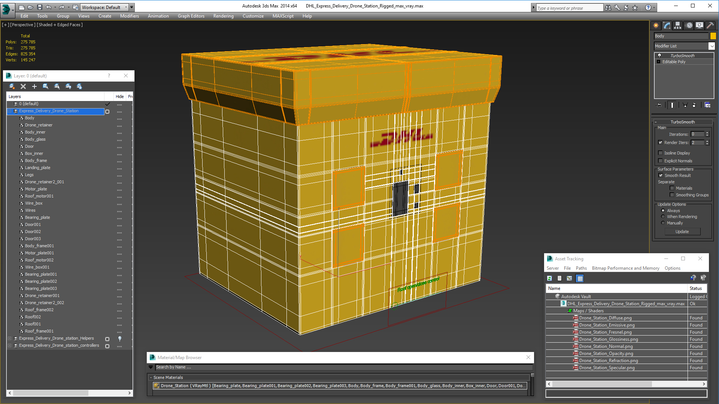Expand Express_Delivery_Drone_station_Helpers layer

[x=10, y=339]
